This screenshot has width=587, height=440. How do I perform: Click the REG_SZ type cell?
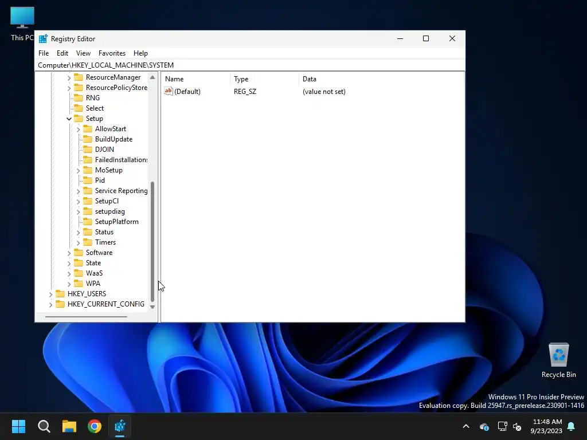[245, 92]
